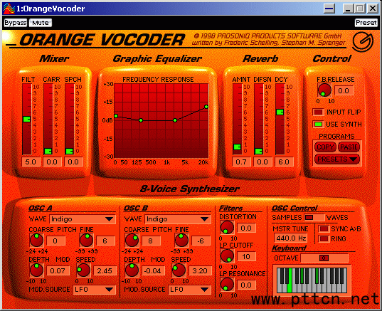
Task: Click the LP RESONANCE value field 0.0
Action: 246,285
